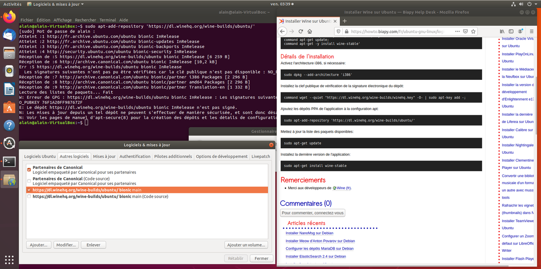
Task: Switch to Logiciels Ubuntu tab
Action: (40, 156)
